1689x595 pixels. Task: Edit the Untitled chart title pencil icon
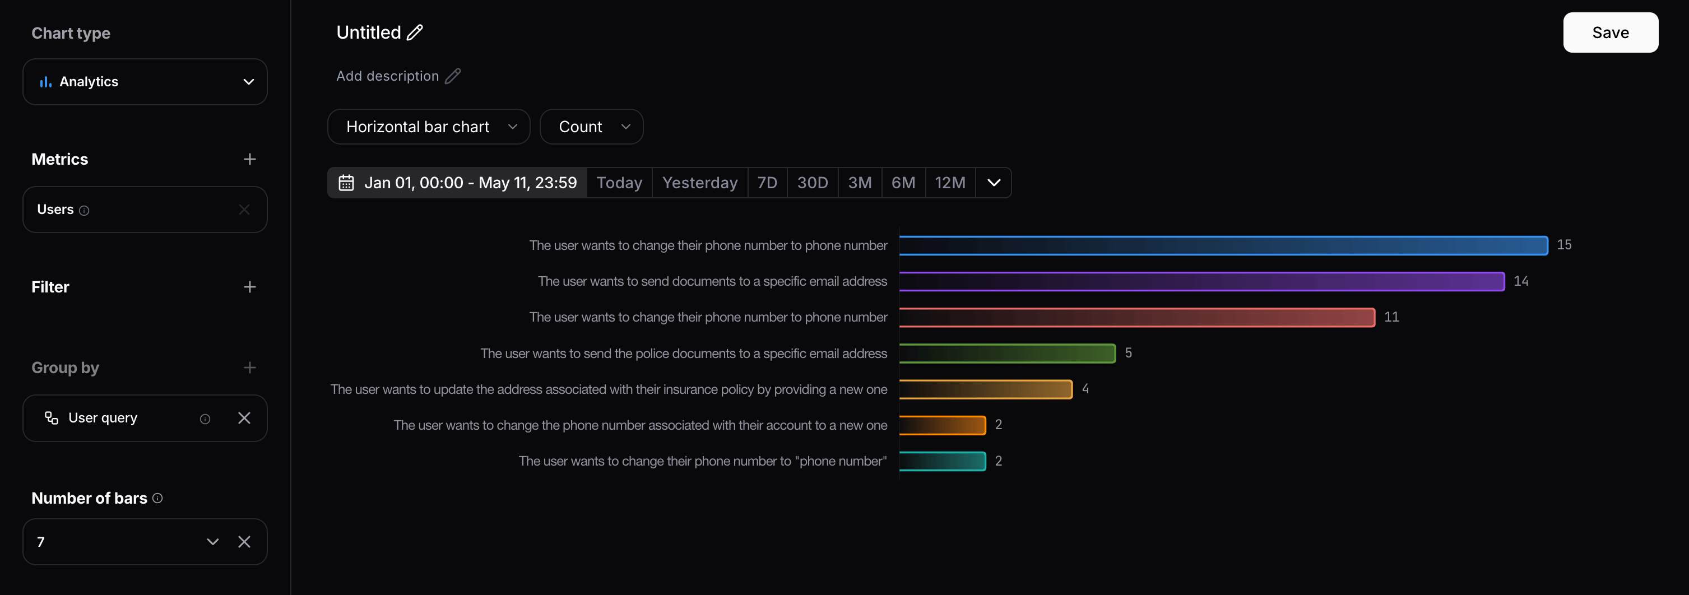coord(415,32)
